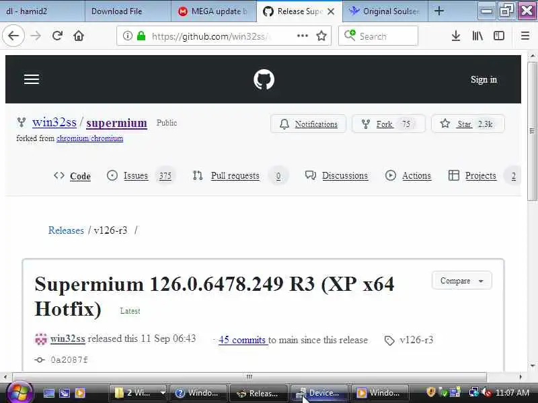538x403 pixels.
Task: Switch to dl - hamid2 tab
Action: [42, 11]
